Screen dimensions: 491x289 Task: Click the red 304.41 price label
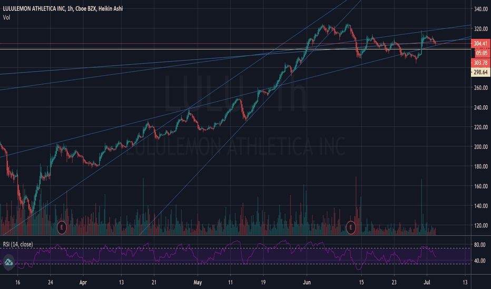480,44
